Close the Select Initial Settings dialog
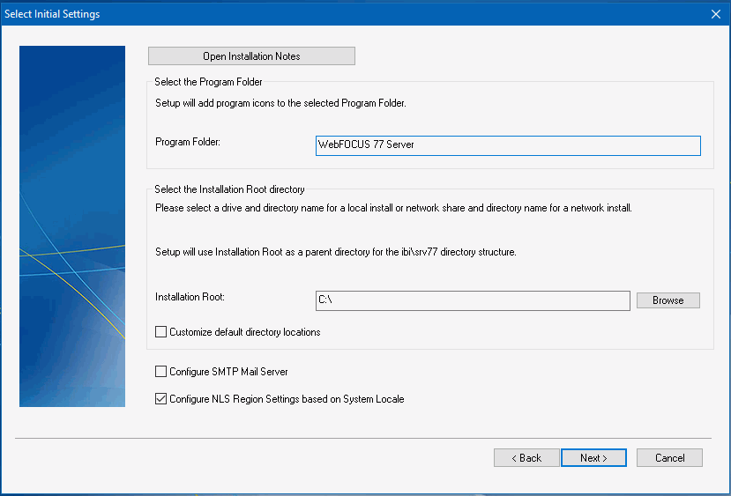Screen dimensions: 731x496 [716, 14]
